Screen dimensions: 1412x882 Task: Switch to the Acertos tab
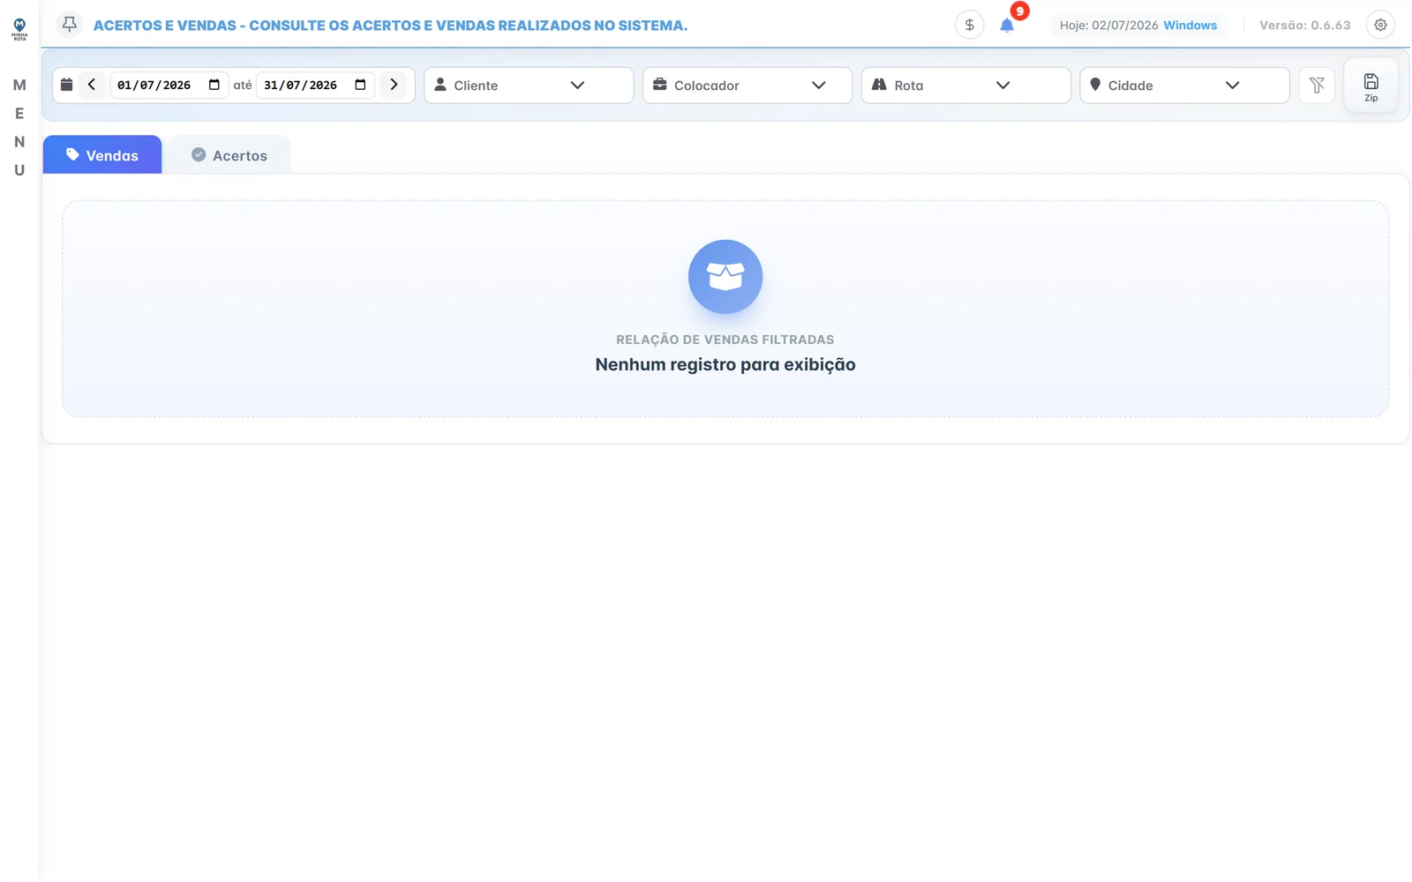coord(229,155)
